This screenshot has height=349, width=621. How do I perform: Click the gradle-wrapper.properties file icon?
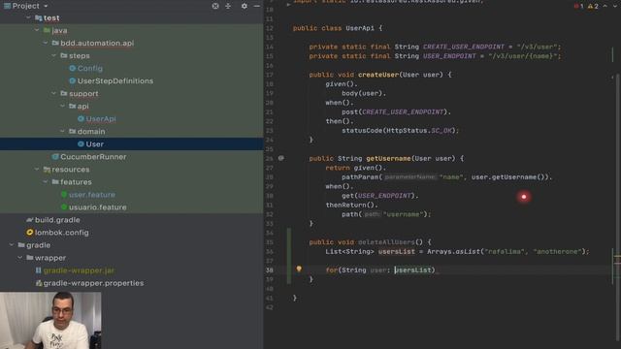point(39,283)
